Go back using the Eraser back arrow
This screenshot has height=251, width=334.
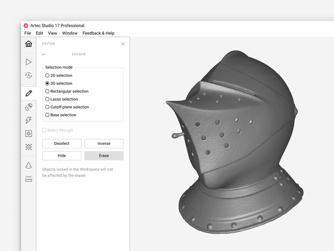[x=44, y=54]
